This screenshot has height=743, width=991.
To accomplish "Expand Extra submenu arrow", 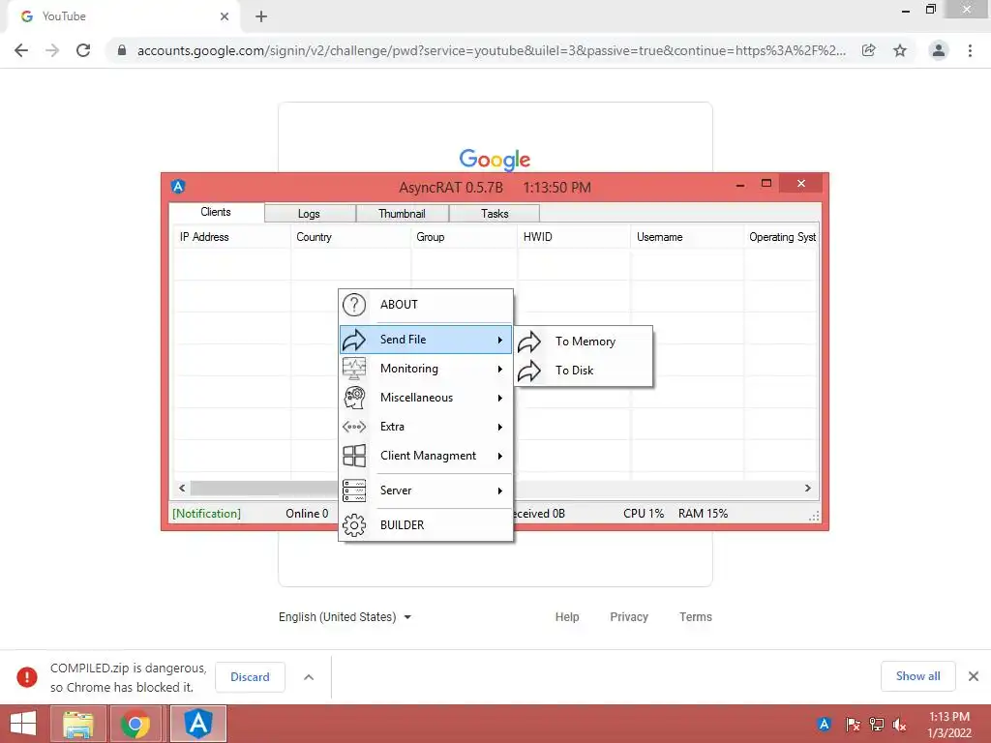I will coord(500,427).
